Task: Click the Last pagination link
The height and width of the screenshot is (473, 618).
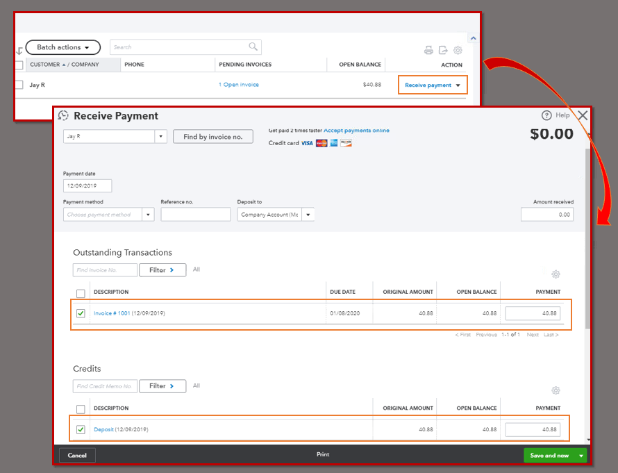Action: click(x=551, y=335)
